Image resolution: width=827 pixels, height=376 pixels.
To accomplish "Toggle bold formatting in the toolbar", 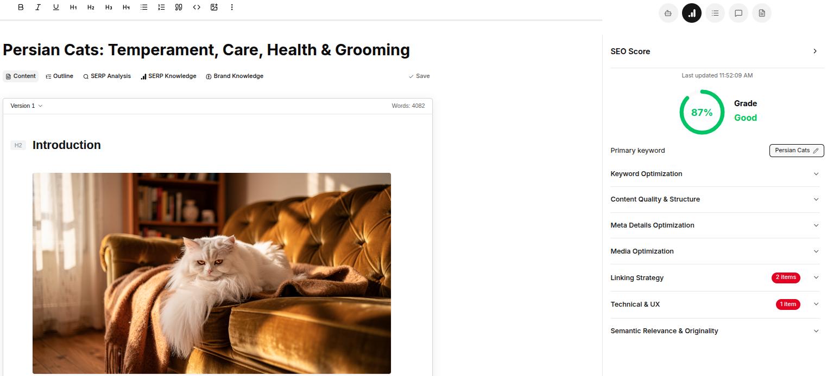I will click(21, 8).
